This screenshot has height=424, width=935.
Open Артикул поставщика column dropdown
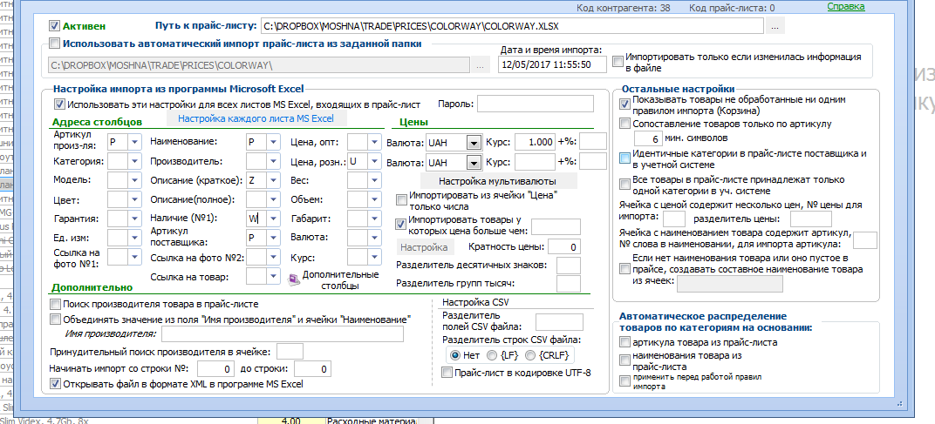[x=273, y=238]
